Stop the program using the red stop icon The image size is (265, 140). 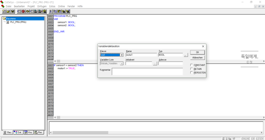pyautogui.click(x=23, y=11)
